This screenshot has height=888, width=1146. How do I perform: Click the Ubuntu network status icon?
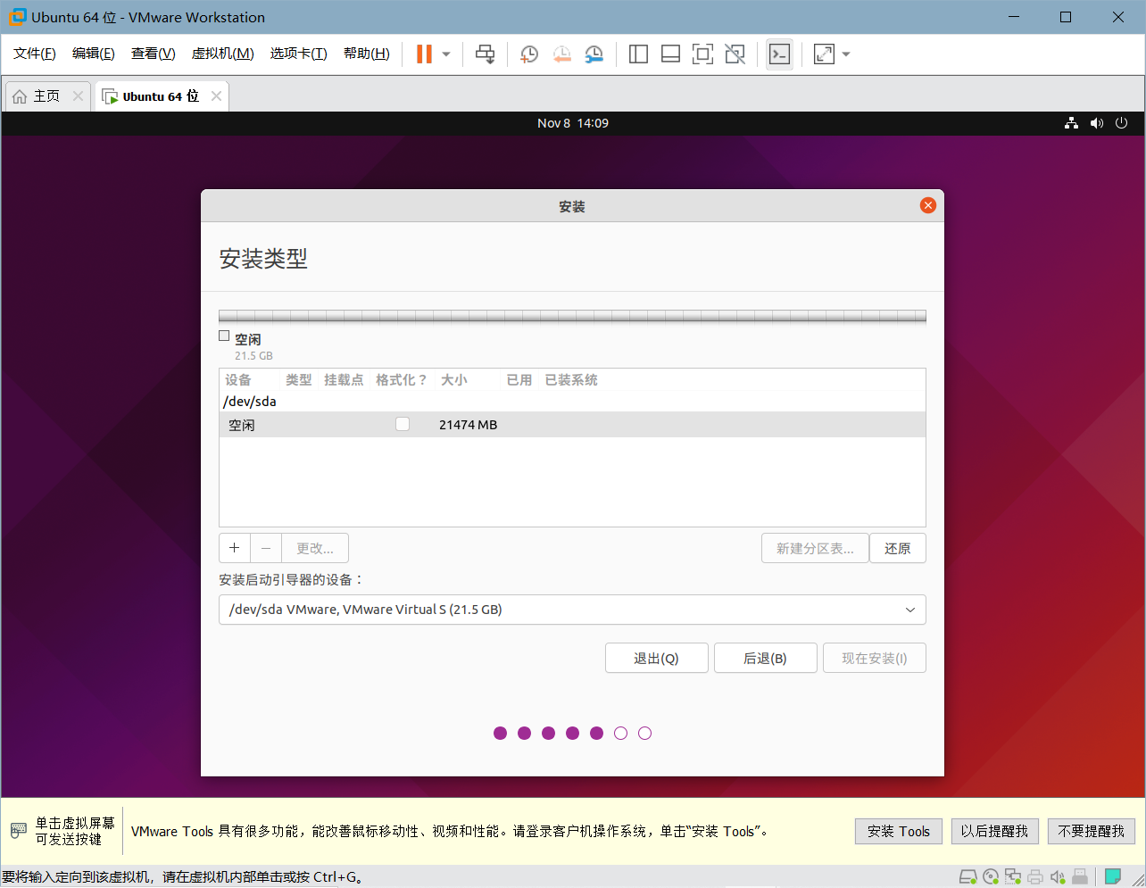(x=1071, y=123)
